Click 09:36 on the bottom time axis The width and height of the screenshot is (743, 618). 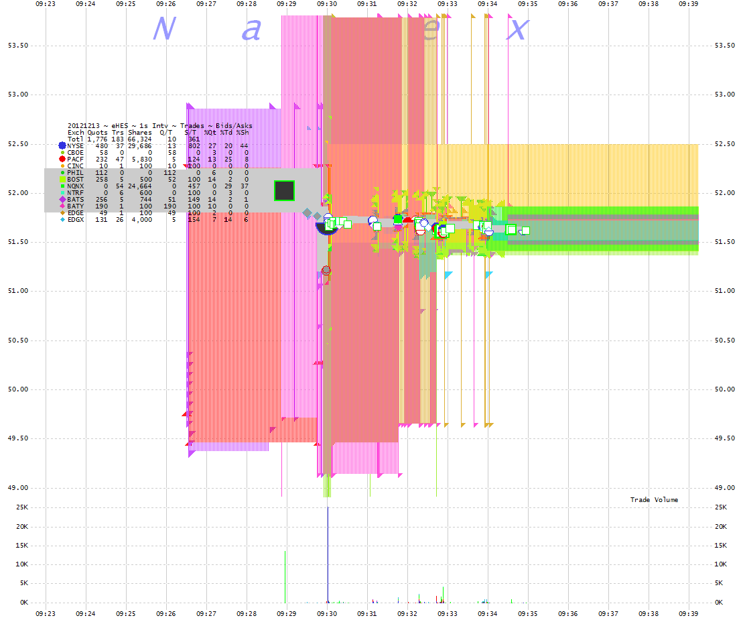(567, 613)
